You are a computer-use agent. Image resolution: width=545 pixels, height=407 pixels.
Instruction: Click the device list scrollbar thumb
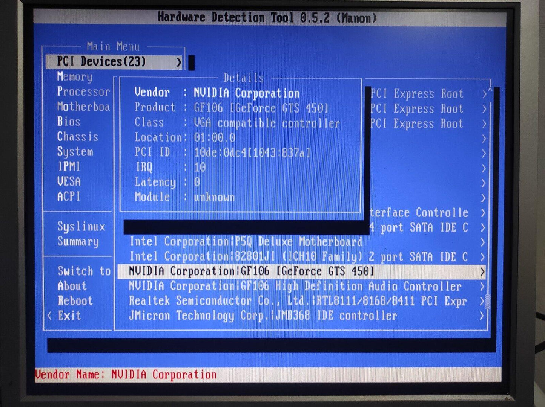[x=488, y=301]
